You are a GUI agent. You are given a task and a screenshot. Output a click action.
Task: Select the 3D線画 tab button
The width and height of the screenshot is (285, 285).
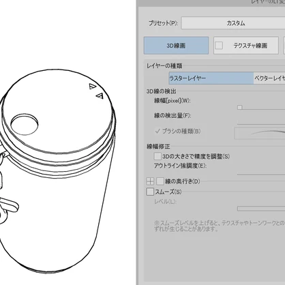click(176, 46)
